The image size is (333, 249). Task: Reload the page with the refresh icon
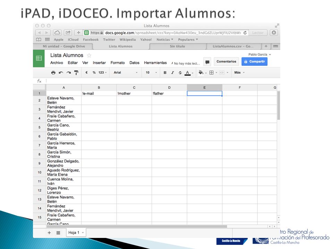click(x=245, y=33)
